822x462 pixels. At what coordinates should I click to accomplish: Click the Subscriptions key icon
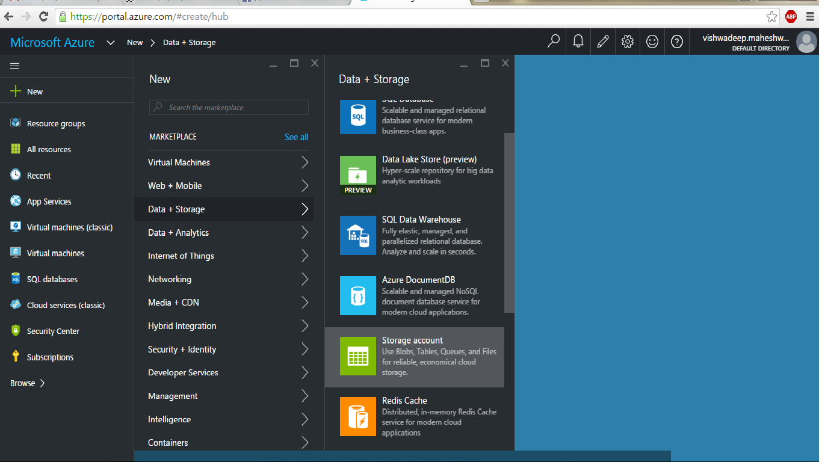[16, 356]
